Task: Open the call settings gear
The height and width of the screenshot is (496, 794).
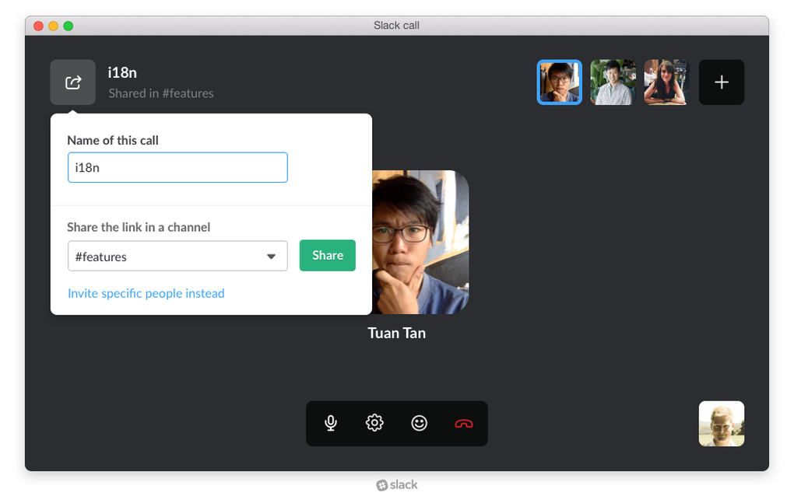Action: click(x=374, y=424)
